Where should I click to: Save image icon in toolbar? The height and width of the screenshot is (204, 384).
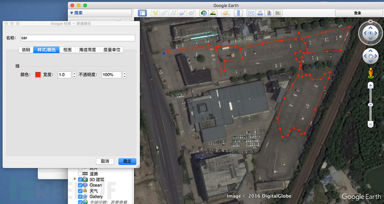pyautogui.click(x=269, y=13)
